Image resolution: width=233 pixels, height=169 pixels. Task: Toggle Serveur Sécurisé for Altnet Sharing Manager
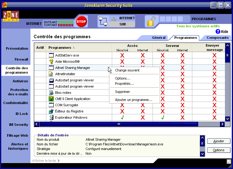pyautogui.click(x=162, y=68)
